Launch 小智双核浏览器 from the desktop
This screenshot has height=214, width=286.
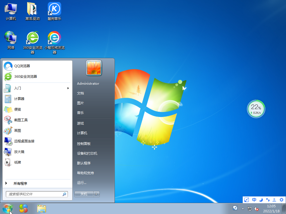click(54, 38)
